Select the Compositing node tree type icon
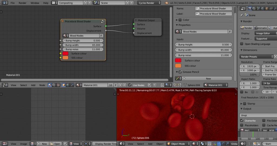This screenshot has width=277, height=146. point(54,85)
